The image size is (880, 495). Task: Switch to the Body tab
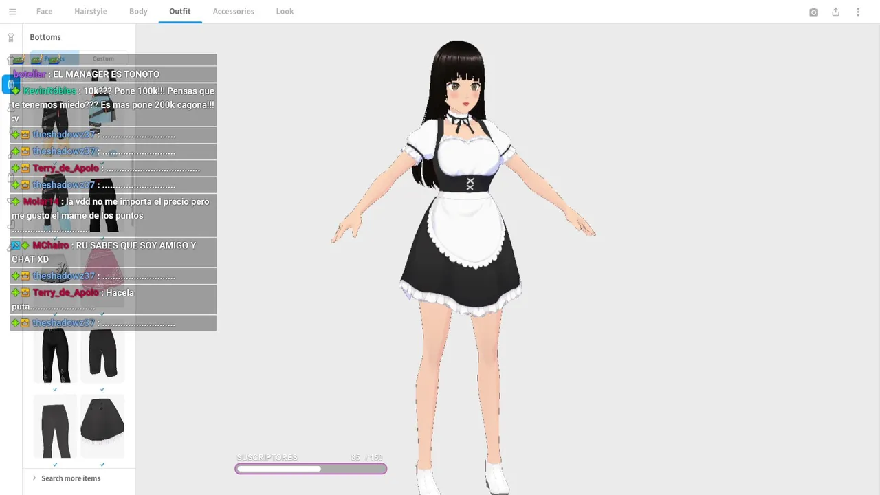[138, 12]
